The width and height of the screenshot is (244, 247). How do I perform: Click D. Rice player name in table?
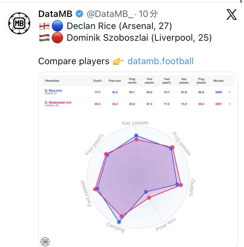50,91
